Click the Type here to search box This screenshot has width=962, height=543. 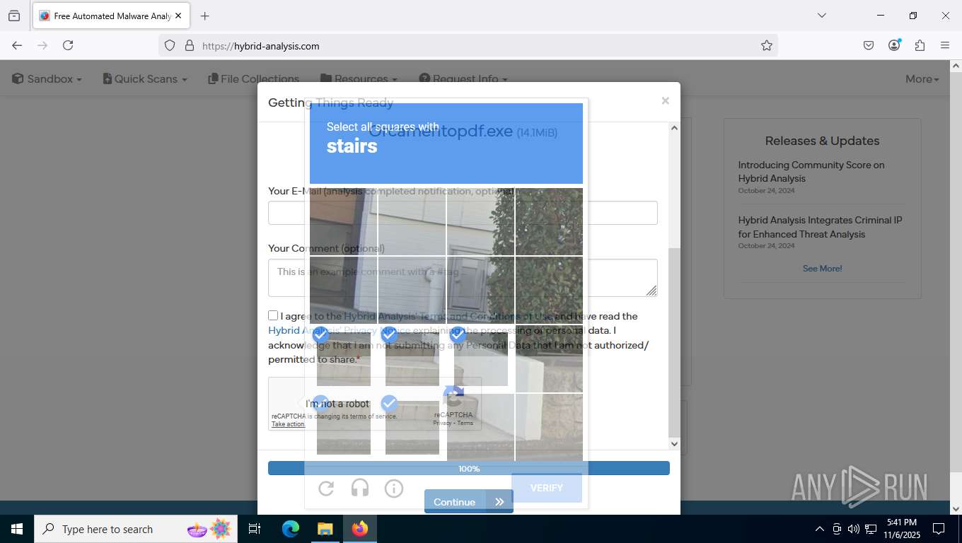[x=136, y=529]
